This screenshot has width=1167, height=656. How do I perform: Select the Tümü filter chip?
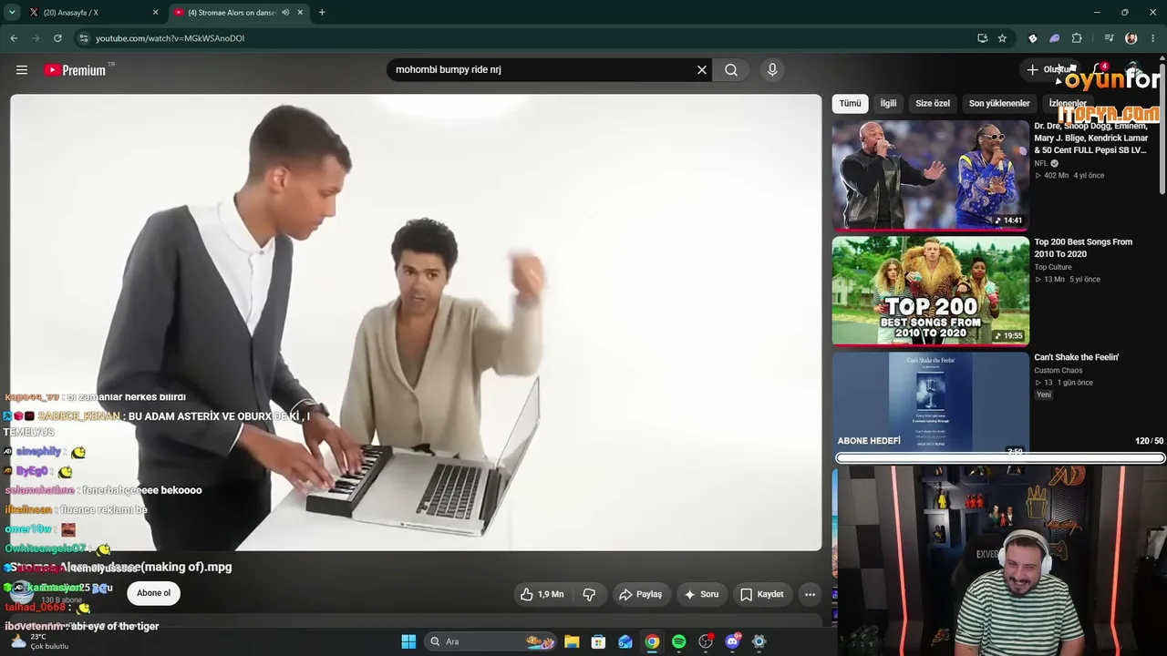pyautogui.click(x=850, y=104)
